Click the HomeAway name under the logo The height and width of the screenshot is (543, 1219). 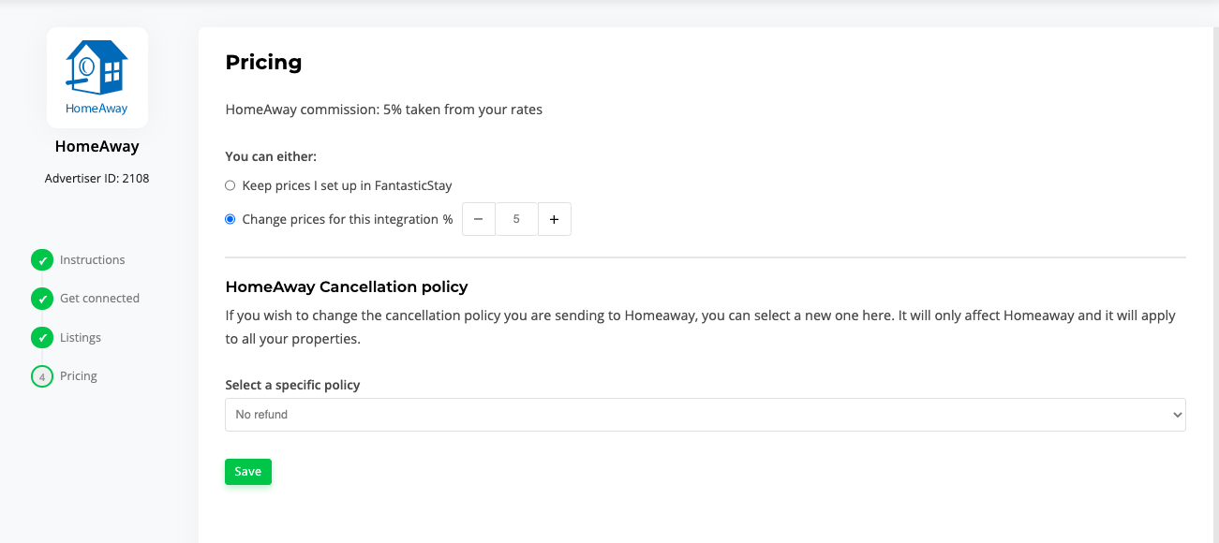click(x=97, y=146)
